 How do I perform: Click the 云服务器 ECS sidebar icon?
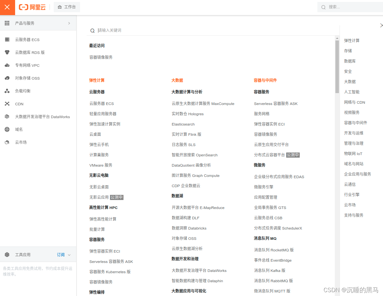click(x=7, y=39)
